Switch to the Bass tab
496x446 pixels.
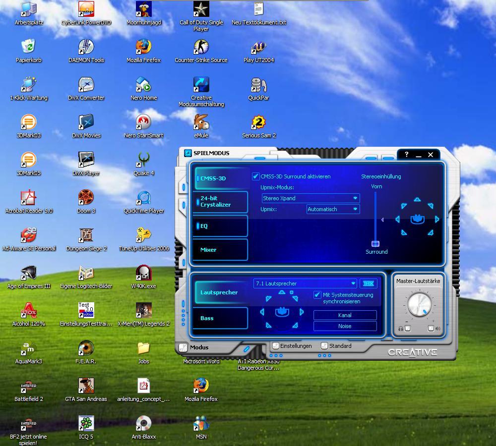pos(220,318)
